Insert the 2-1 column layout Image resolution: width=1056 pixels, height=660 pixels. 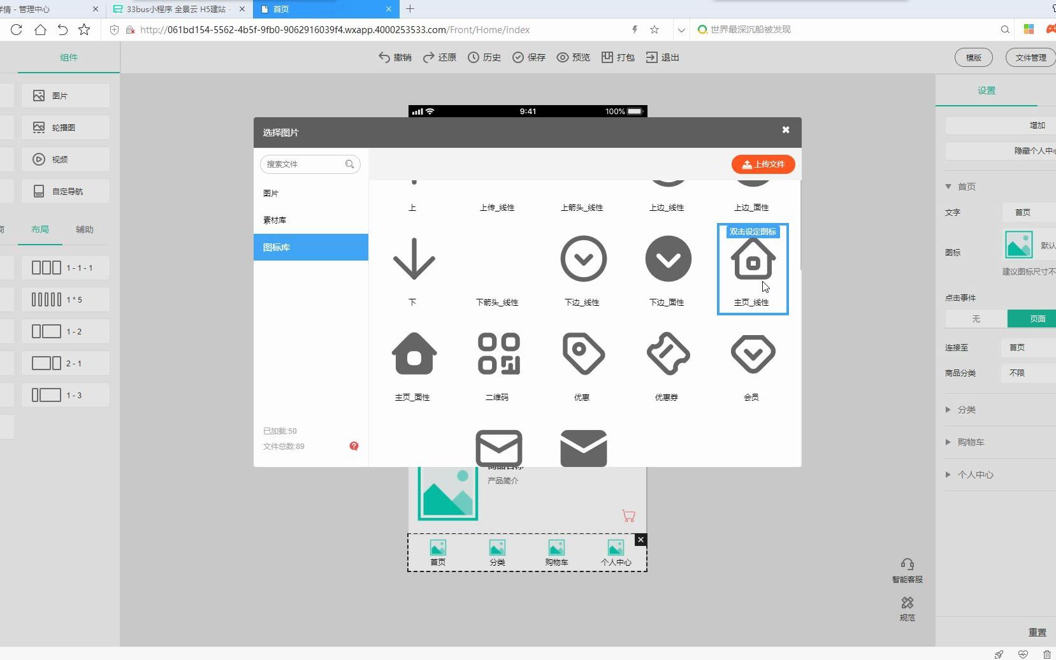(x=66, y=363)
